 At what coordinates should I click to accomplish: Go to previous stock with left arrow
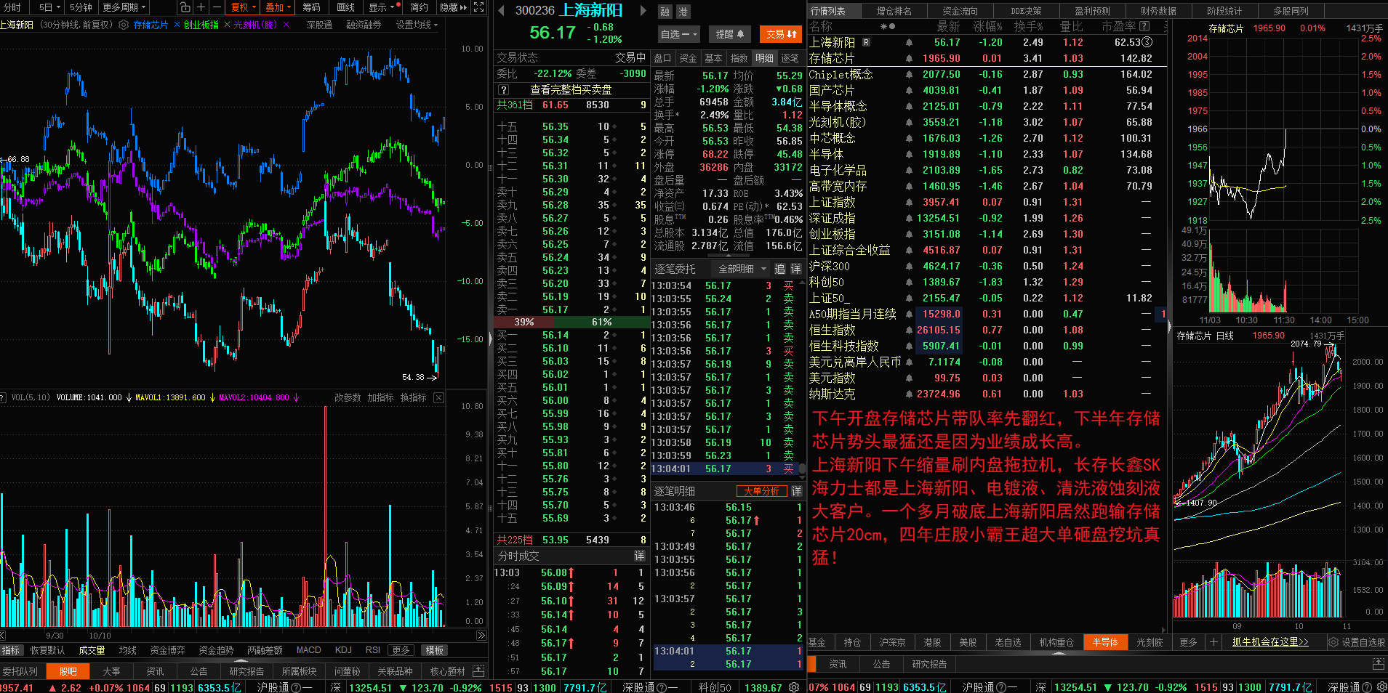tap(502, 11)
